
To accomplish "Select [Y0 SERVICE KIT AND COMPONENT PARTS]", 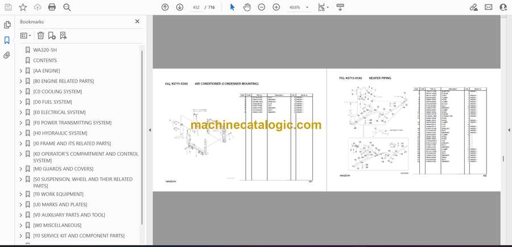I will coord(79,236).
